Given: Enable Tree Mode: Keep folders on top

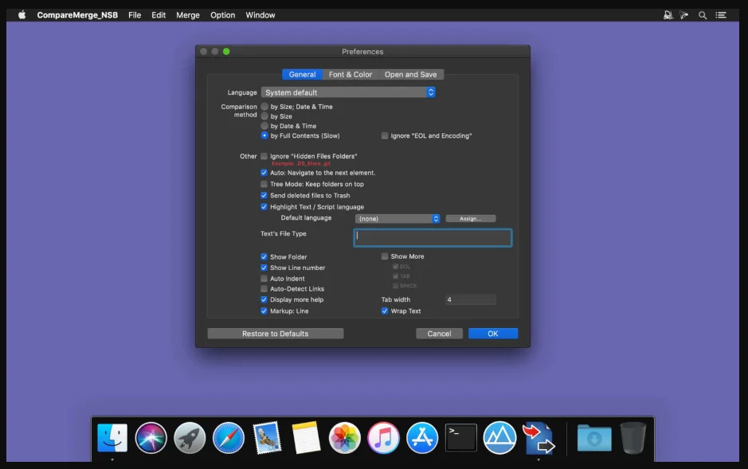Looking at the screenshot, I should coord(264,184).
